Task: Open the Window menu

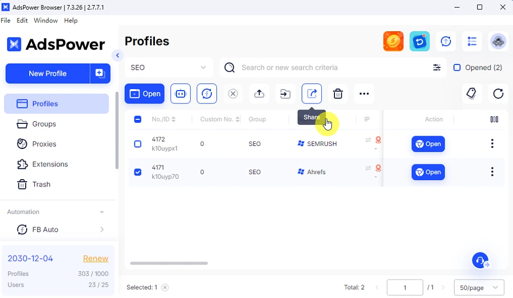Action: click(46, 20)
